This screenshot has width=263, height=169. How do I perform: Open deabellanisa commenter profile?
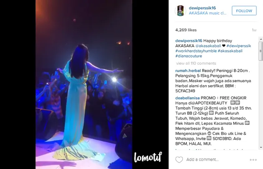pyautogui.click(x=187, y=98)
